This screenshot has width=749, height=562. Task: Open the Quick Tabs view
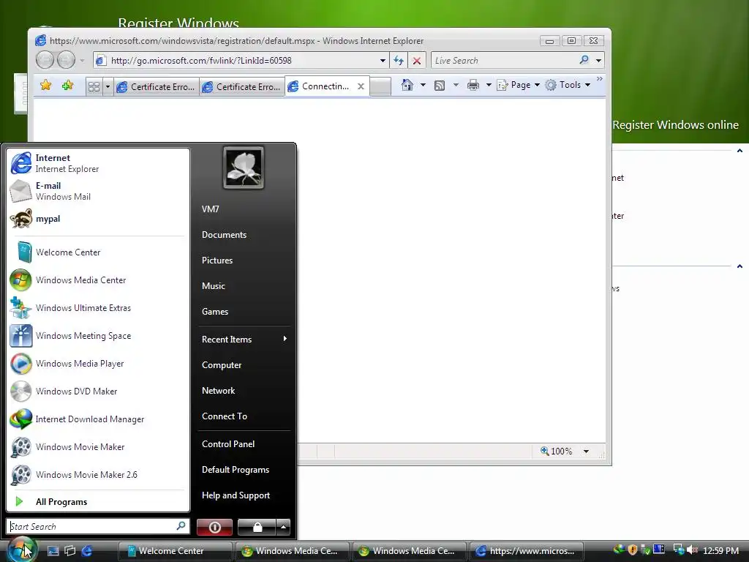click(x=94, y=86)
